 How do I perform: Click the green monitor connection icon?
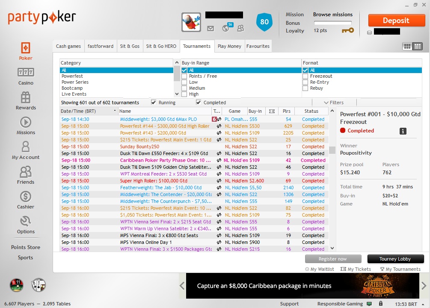[x=369, y=304]
